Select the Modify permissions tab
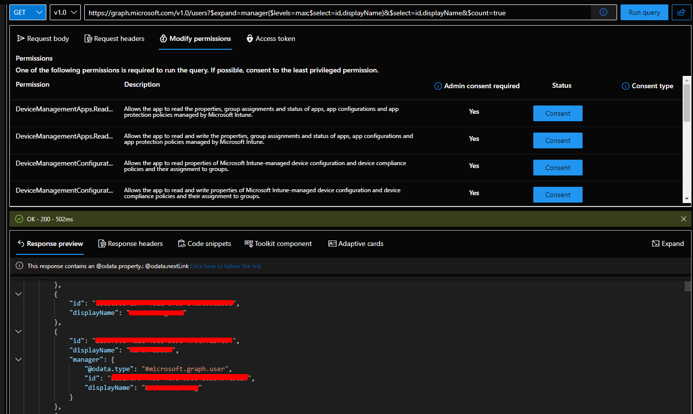 tap(195, 38)
